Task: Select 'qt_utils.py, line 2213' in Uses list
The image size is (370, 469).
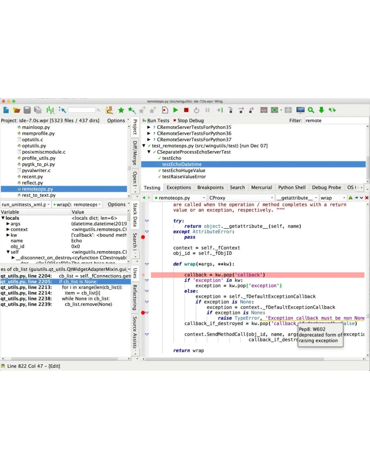Action: 65,287
